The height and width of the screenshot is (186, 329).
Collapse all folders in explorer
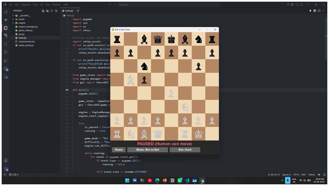click(56, 11)
